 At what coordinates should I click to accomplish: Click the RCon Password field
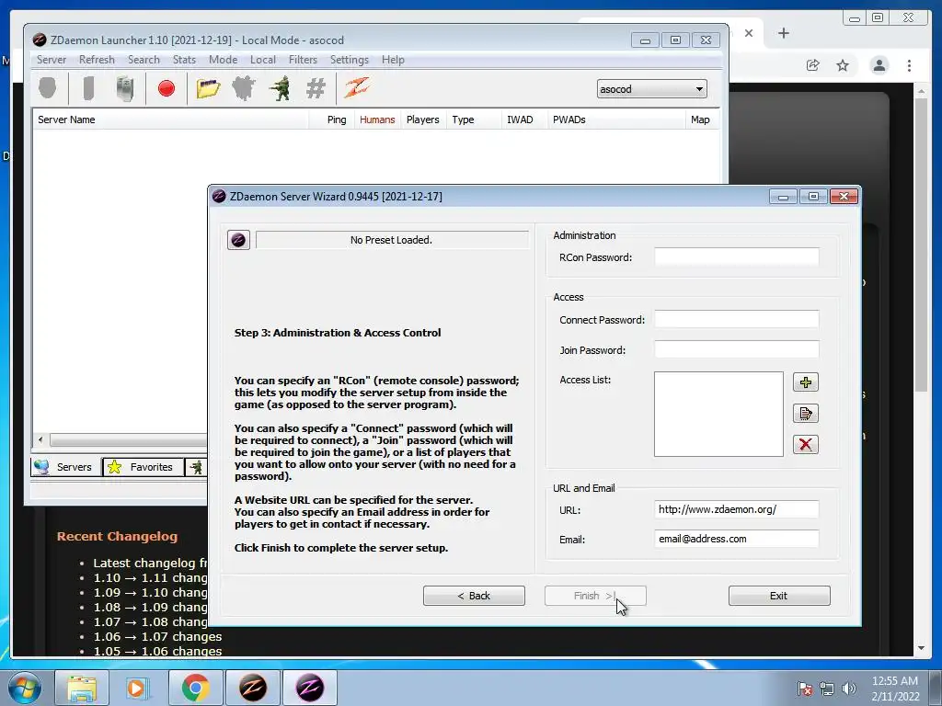click(x=737, y=257)
